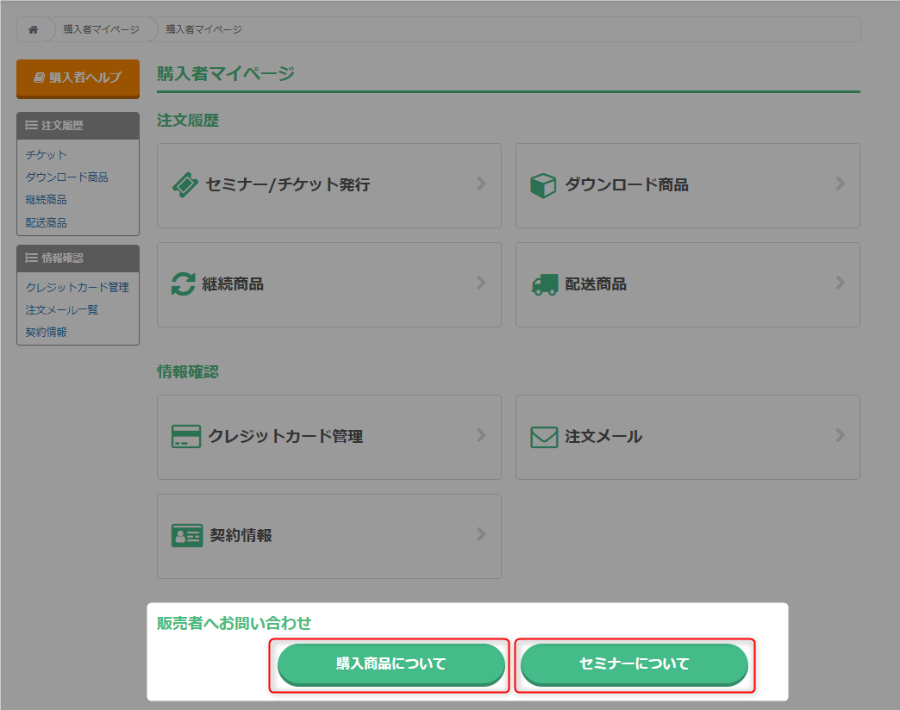900x710 pixels.
Task: Click the ID card icon for 契約情報
Action: [x=187, y=536]
